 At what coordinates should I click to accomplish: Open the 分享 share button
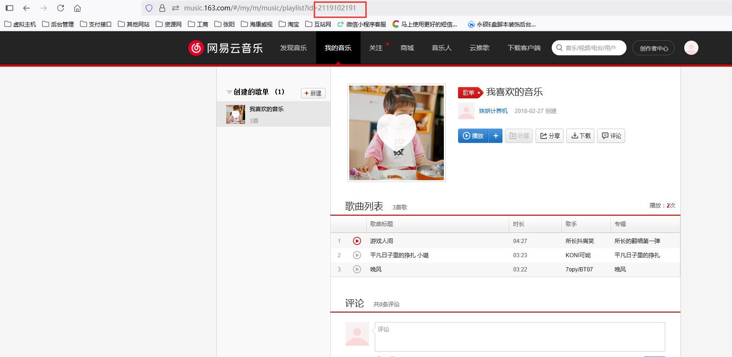[x=549, y=136]
